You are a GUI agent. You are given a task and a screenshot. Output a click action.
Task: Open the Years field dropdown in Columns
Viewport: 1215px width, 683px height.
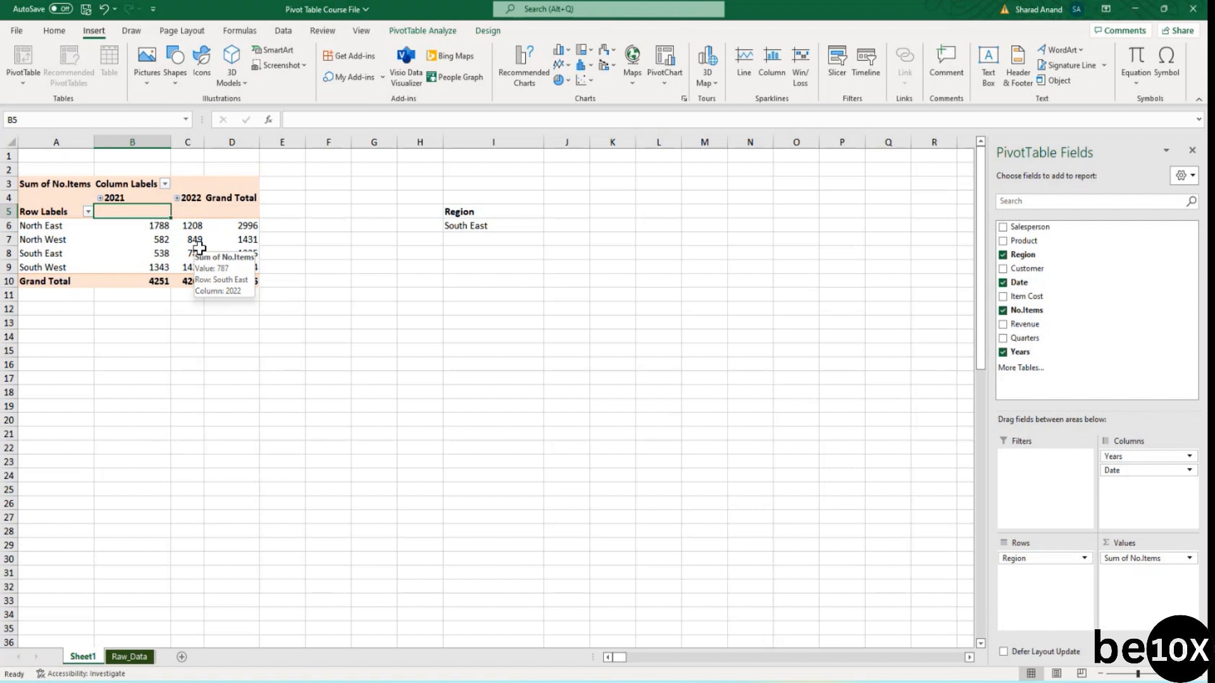pyautogui.click(x=1190, y=456)
